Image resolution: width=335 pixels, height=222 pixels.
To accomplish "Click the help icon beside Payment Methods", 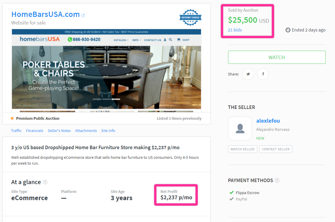I will click(277, 180).
